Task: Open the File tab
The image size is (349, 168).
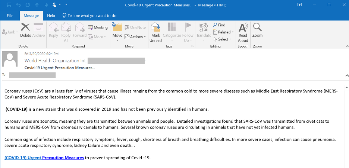Action: (x=10, y=16)
